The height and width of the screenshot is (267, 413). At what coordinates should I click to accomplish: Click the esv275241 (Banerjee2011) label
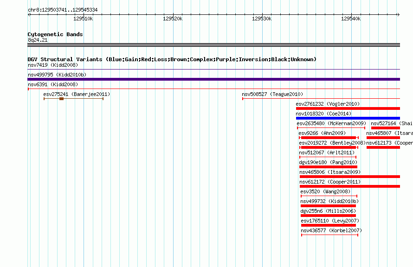77,94
